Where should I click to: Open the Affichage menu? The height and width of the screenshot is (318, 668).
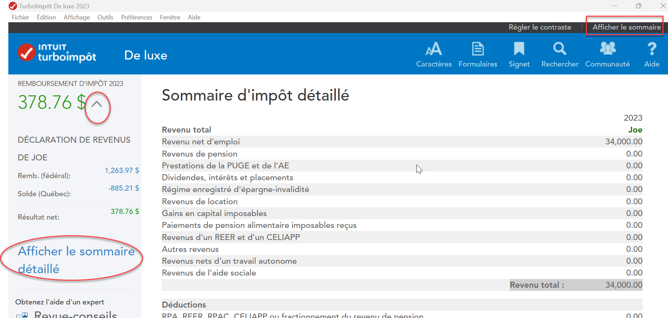(77, 17)
